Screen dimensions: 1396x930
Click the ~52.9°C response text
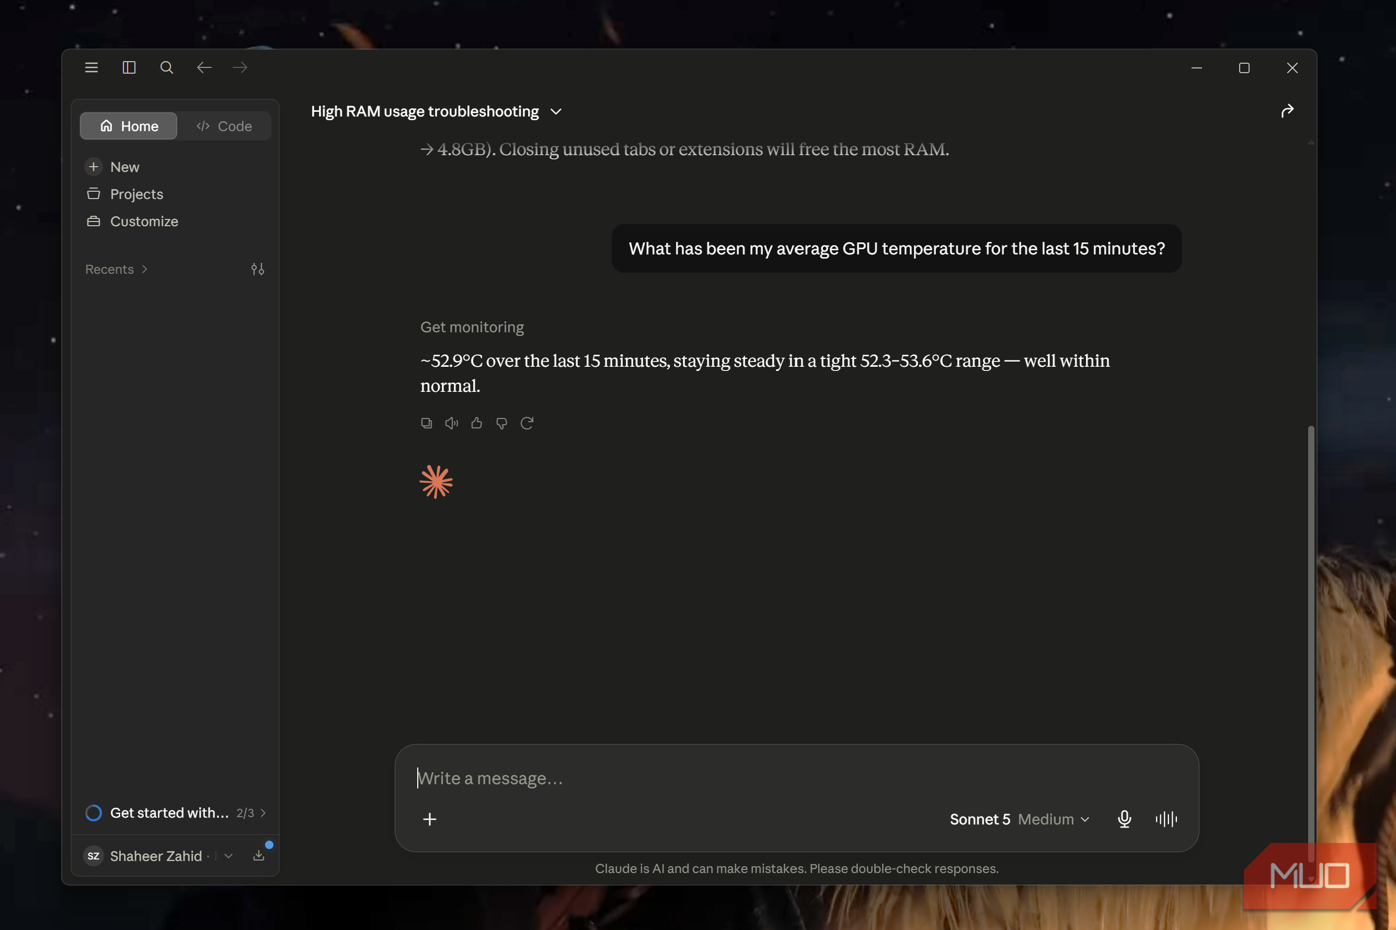point(765,373)
